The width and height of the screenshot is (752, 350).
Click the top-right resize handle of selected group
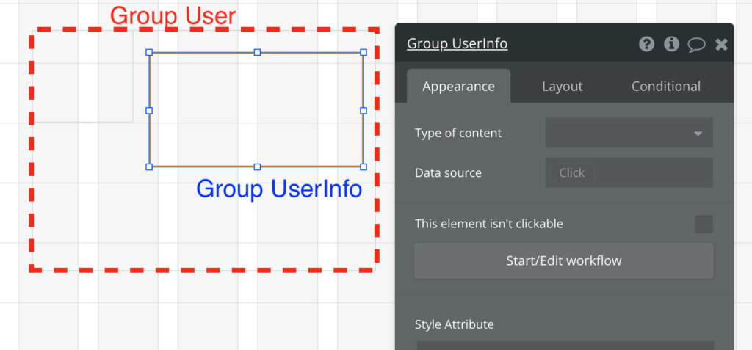pyautogui.click(x=364, y=52)
